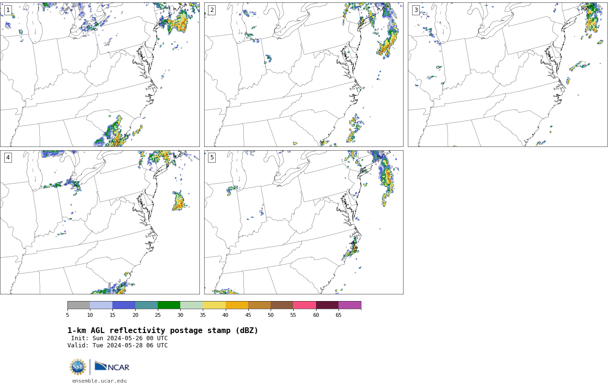Click the panel number 1 label

coord(8,10)
